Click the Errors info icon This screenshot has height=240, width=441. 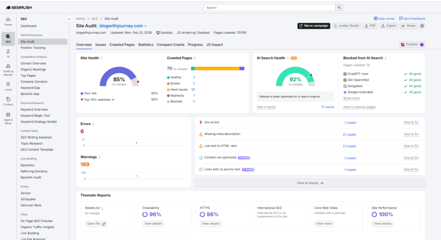[93, 124]
